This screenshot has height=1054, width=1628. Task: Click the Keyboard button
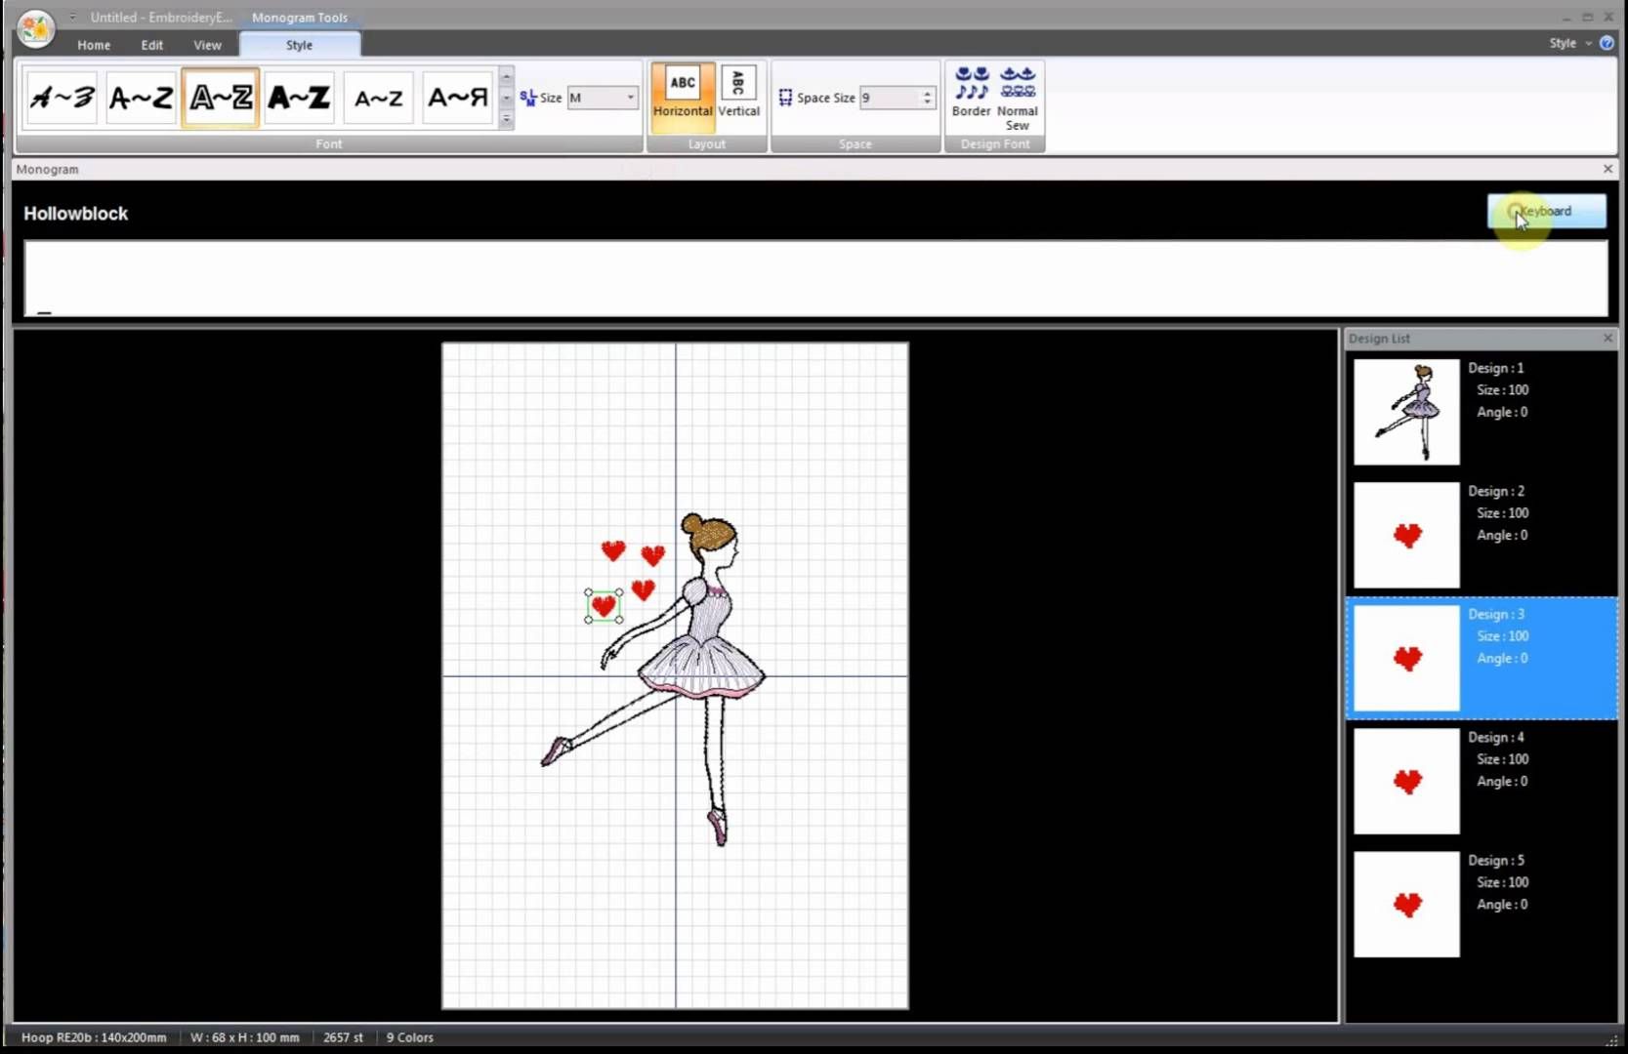(1546, 211)
